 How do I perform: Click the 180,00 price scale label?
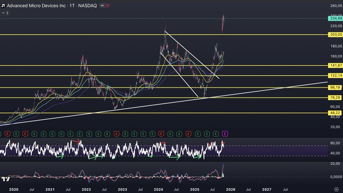point(336,46)
